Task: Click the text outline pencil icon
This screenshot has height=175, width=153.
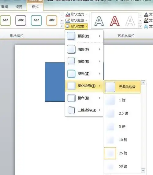Action: click(146, 20)
